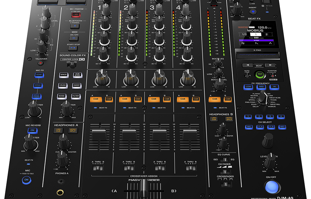The height and width of the screenshot is (199, 311).
Task: Toggle the MIC REVERB ON button
Action: click(32, 130)
